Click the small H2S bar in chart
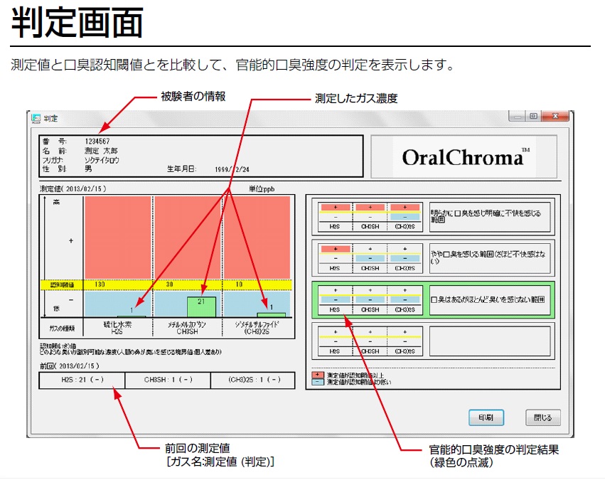Image resolution: width=605 pixels, height=480 pixels. coord(131,316)
